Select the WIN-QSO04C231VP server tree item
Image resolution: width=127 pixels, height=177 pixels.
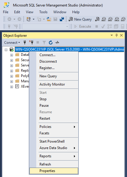click(70, 49)
